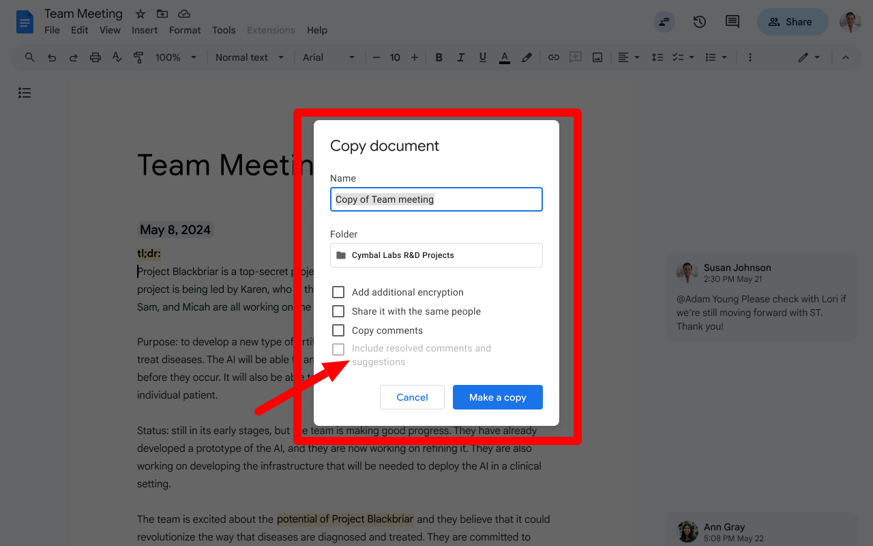Open the Format menu

point(185,30)
